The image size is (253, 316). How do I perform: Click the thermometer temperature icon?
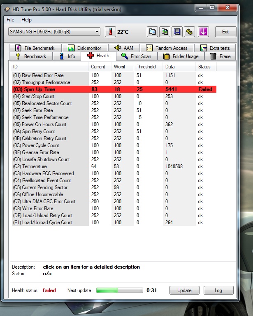pyautogui.click(x=110, y=32)
